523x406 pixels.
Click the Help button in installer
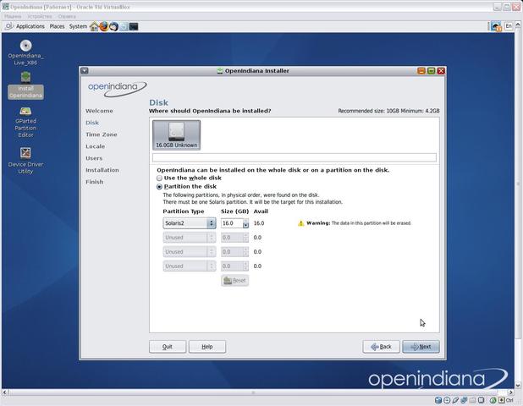[x=207, y=347]
